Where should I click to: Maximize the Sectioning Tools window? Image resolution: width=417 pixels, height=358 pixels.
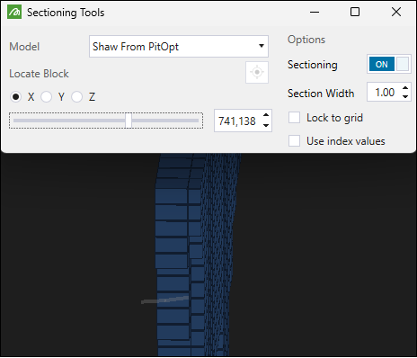355,12
